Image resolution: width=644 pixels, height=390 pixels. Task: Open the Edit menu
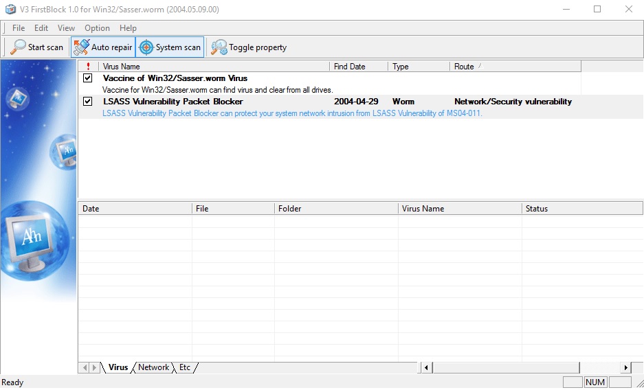(x=41, y=28)
